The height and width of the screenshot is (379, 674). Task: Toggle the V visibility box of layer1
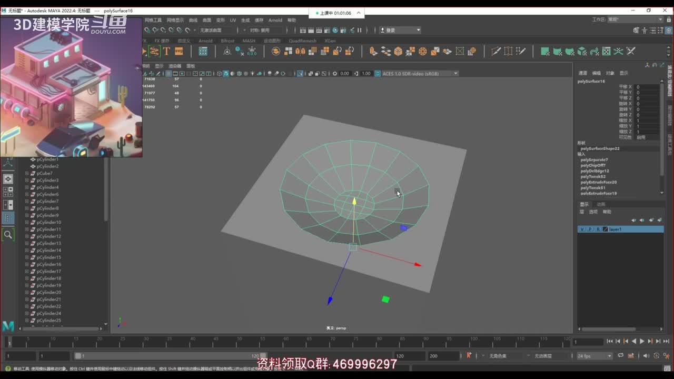582,230
